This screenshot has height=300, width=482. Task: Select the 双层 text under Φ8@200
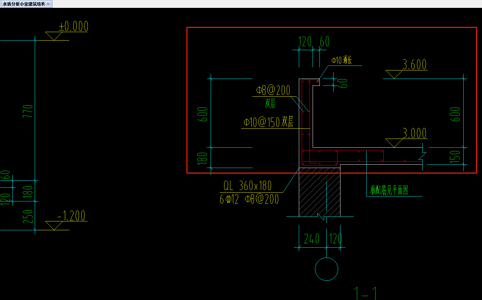click(x=270, y=103)
